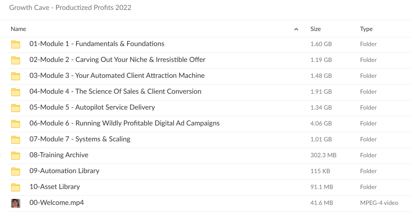Click the 08-Training Archive folder icon

pos(15,155)
